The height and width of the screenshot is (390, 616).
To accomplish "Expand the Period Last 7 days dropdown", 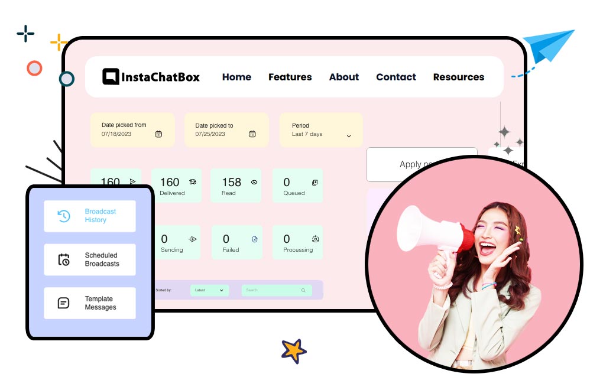I will coord(321,130).
